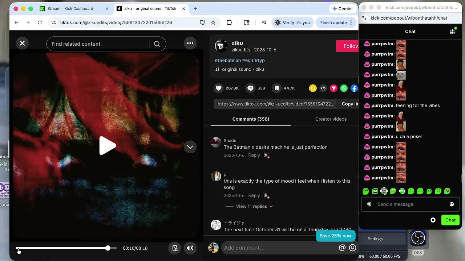Screen dimensions: 465x261
Task: Repost the video using the yellow repost icon
Action: click(x=313, y=88)
